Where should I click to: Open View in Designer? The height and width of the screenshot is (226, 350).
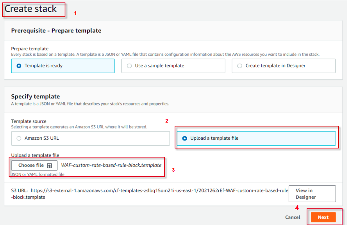click(312, 194)
